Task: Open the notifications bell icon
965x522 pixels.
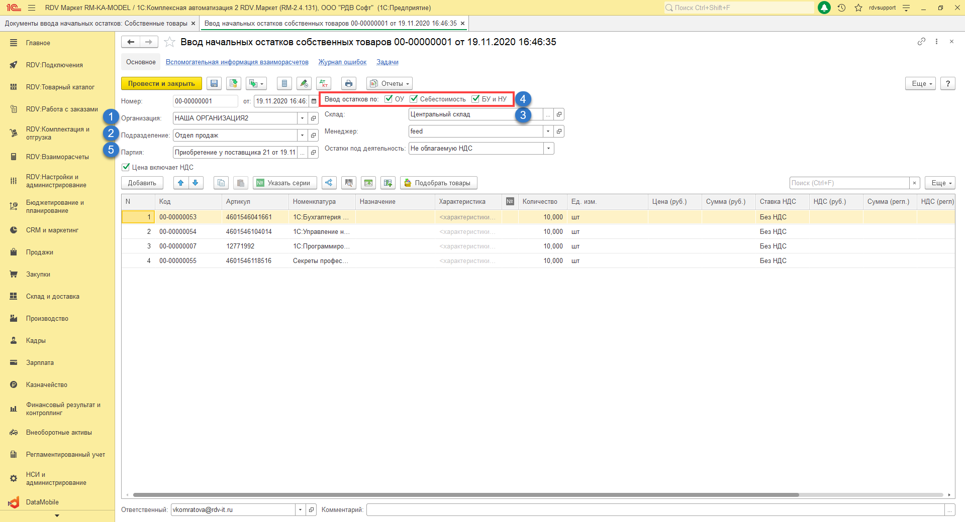Action: [824, 8]
